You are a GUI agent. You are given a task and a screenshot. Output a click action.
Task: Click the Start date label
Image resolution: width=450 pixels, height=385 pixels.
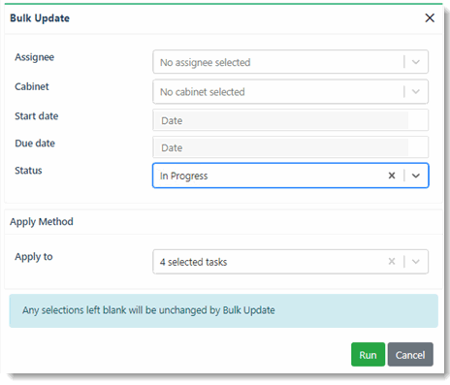pyautogui.click(x=37, y=116)
